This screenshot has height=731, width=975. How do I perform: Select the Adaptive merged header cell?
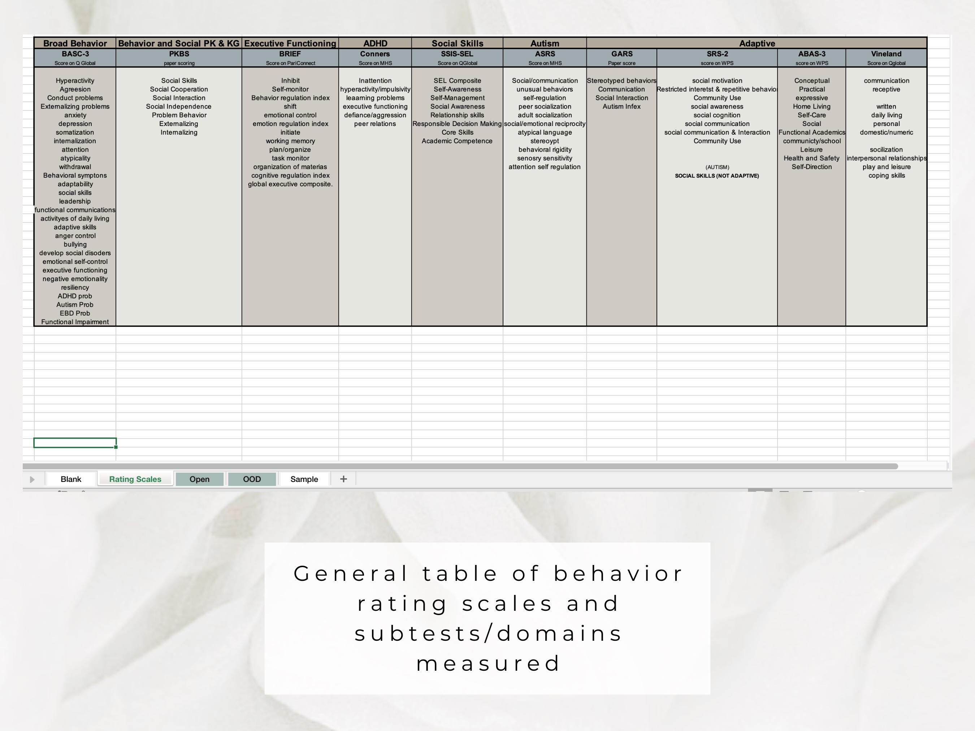click(x=757, y=43)
